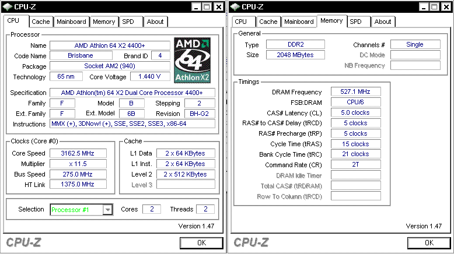
Task: Click the Cores count field
Action: 151,209
